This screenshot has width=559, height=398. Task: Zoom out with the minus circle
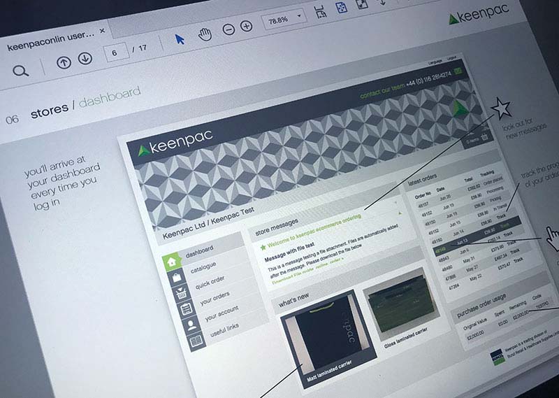228,29
